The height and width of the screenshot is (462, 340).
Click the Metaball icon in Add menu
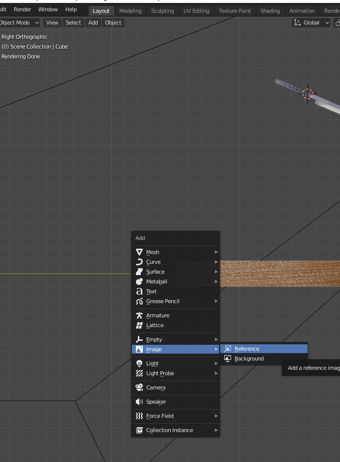click(x=139, y=282)
